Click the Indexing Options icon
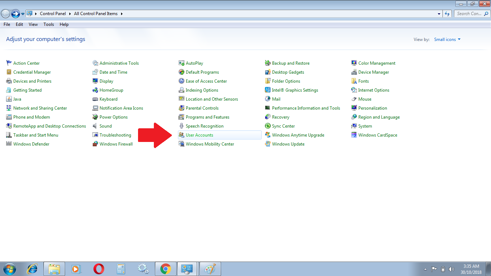The width and height of the screenshot is (491, 276). pos(182,90)
